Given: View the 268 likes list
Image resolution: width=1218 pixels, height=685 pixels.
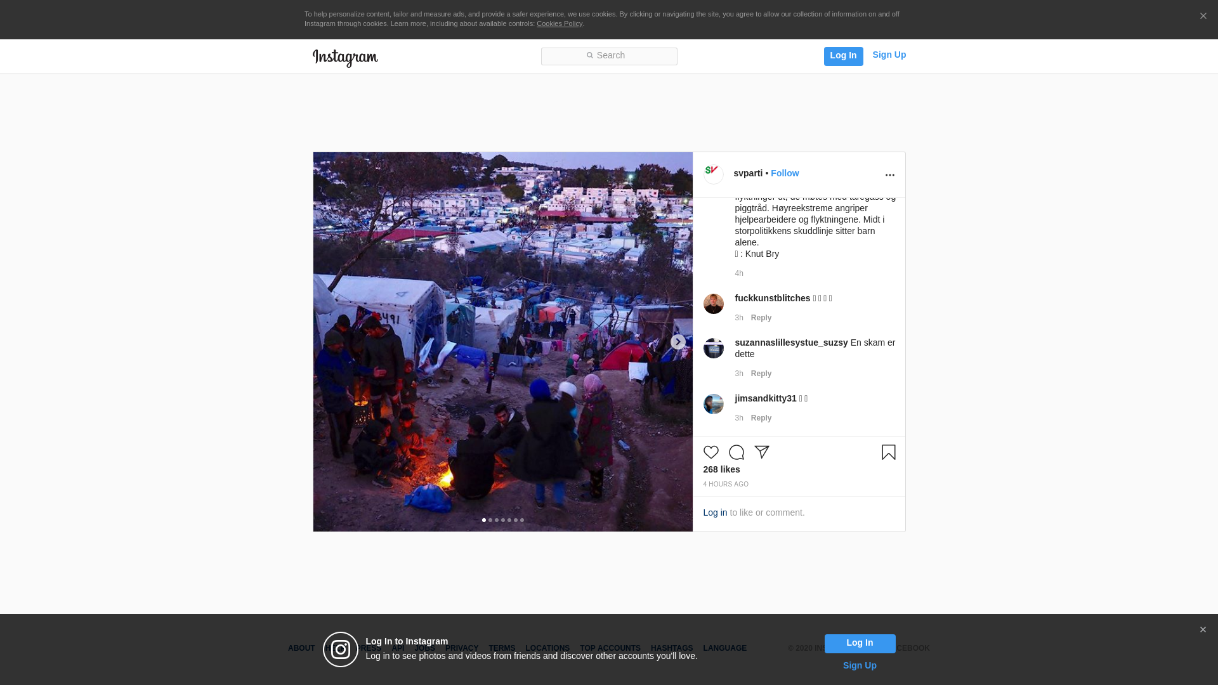Looking at the screenshot, I should 721,469.
